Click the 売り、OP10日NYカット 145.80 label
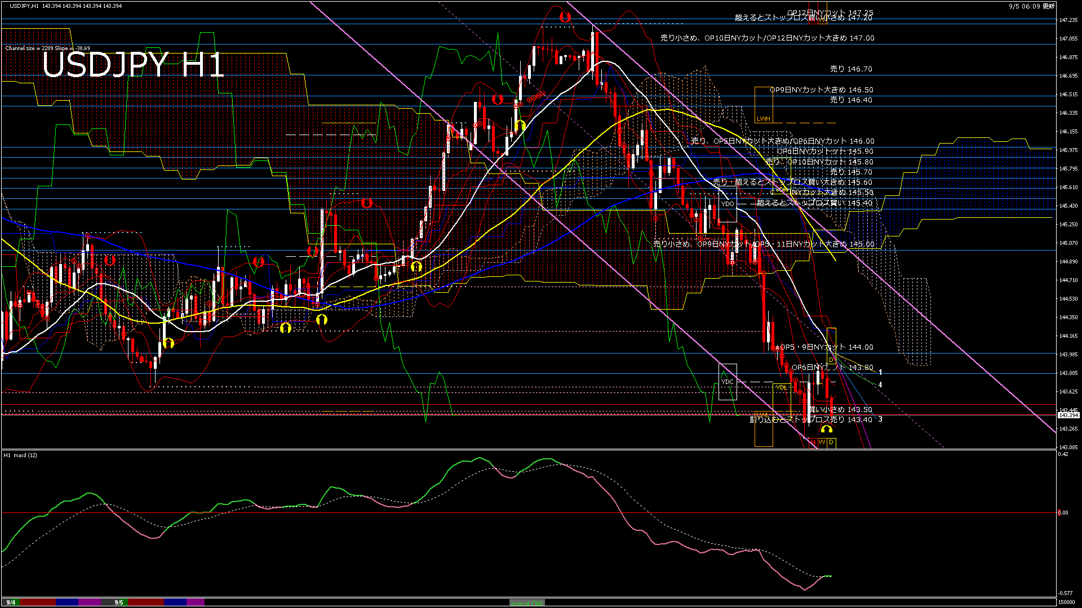 pyautogui.click(x=819, y=162)
